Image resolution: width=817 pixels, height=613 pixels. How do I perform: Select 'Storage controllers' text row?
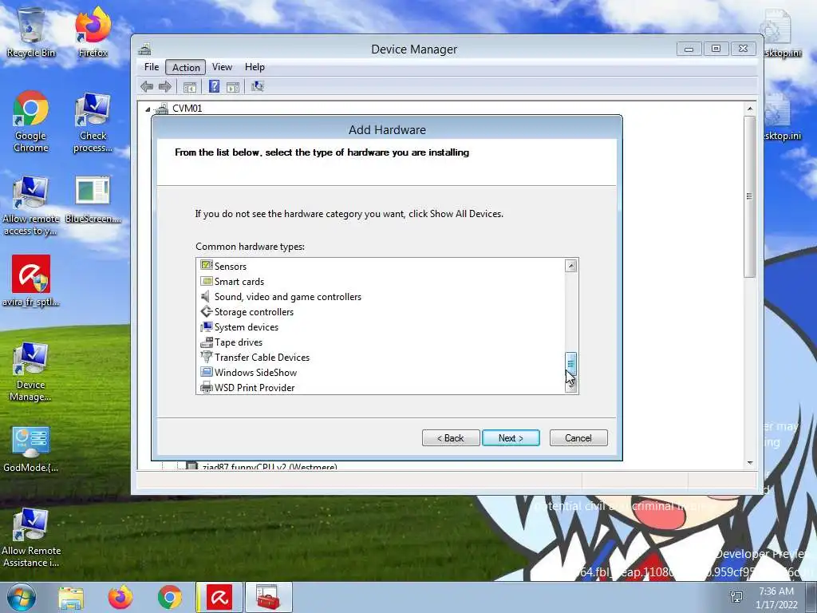coord(254,312)
